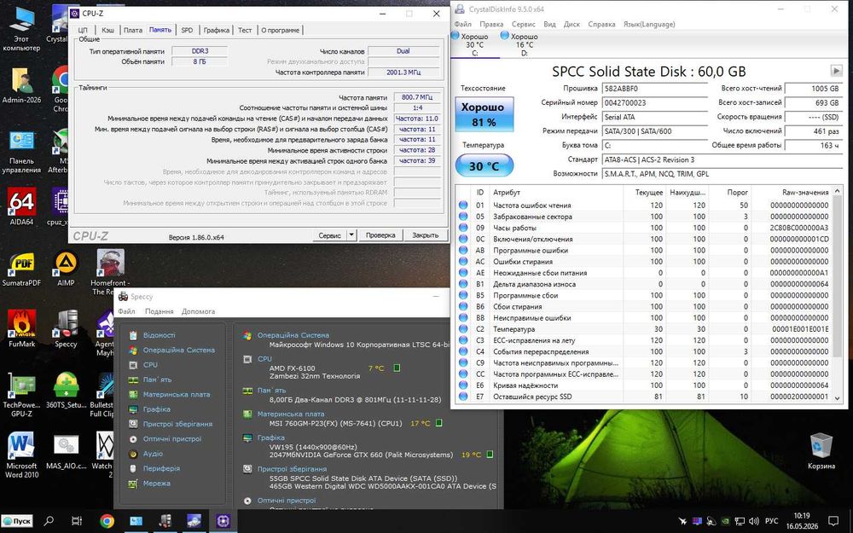The width and height of the screenshot is (853, 533).
Task: Open volume control in system tray
Action: pyautogui.click(x=753, y=521)
